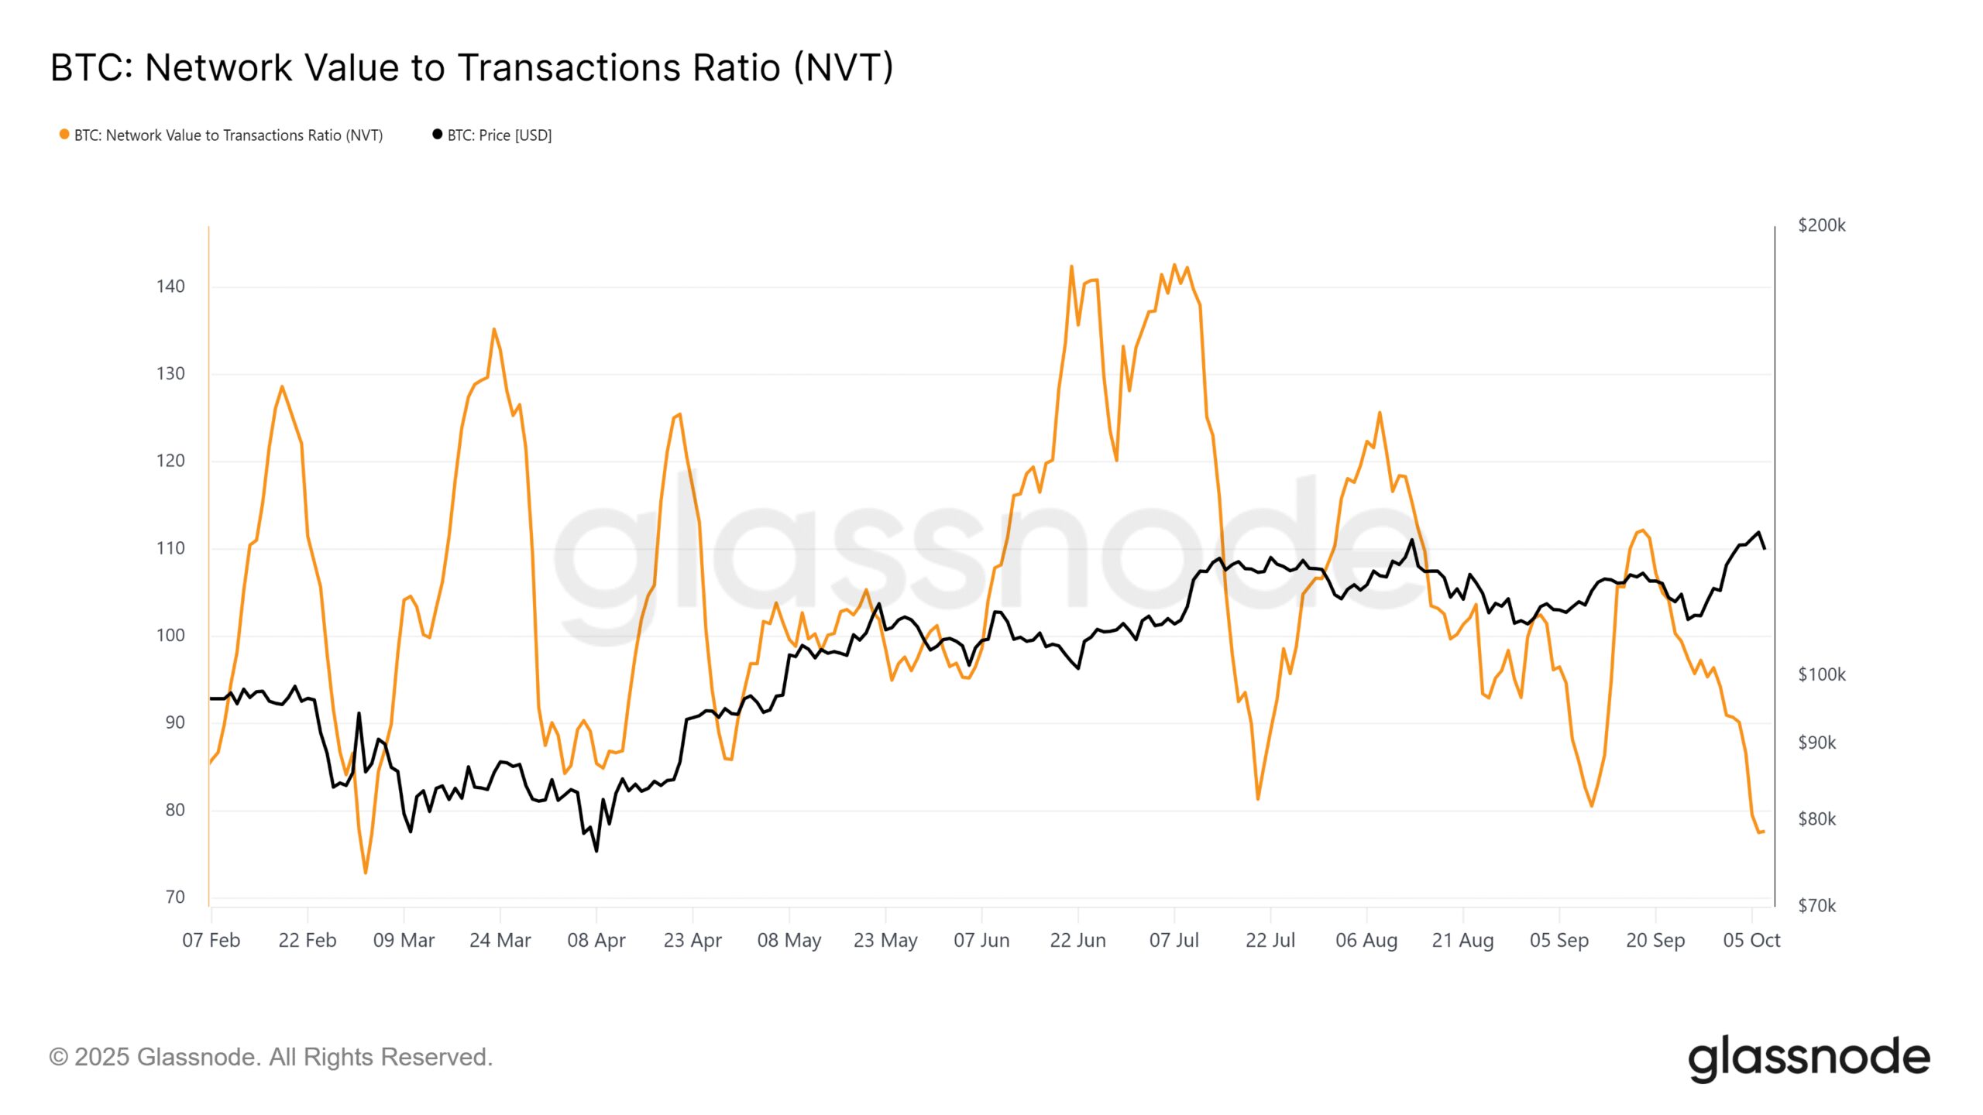Select the 24 Mar date label

(x=500, y=940)
